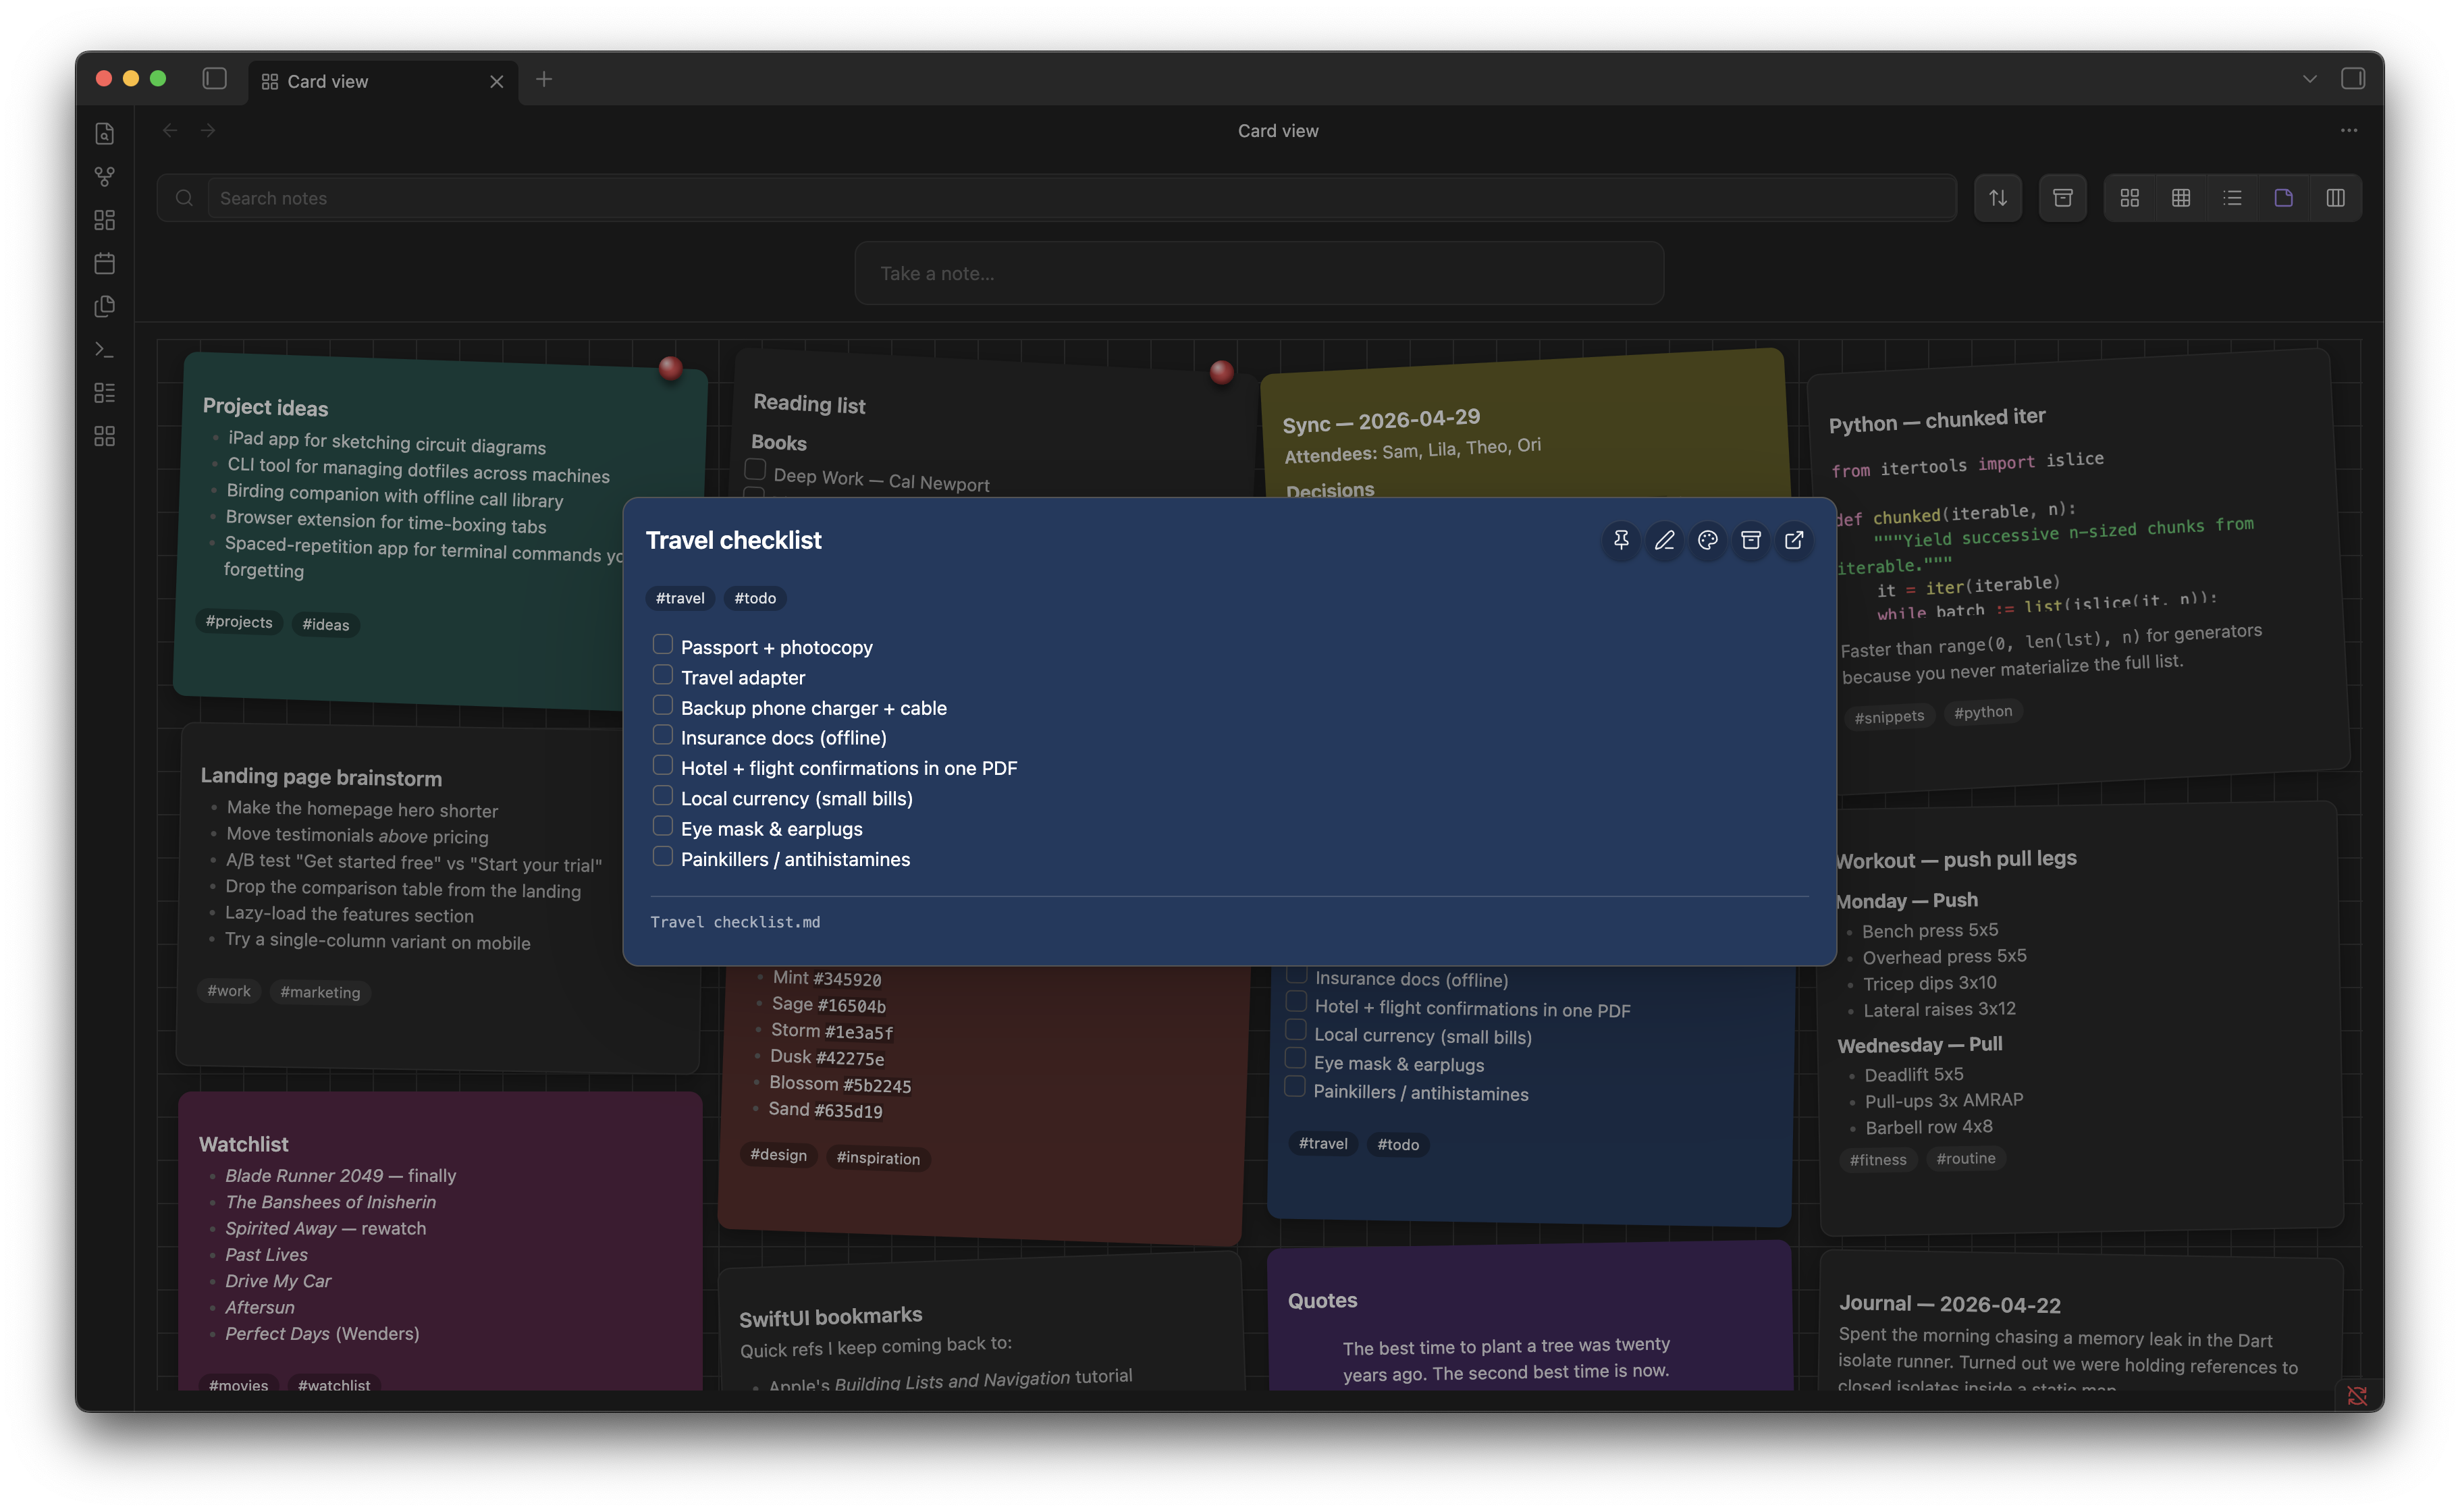Toggle the right sidebar panel
Screen dimensions: 2460x1512
tap(2352, 79)
